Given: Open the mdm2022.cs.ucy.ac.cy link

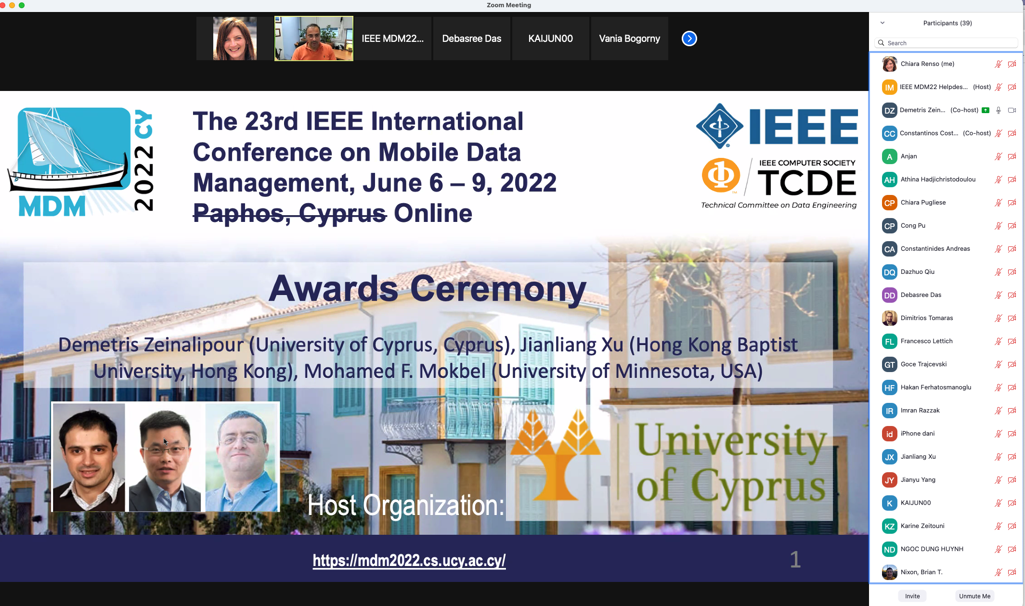Looking at the screenshot, I should (409, 560).
